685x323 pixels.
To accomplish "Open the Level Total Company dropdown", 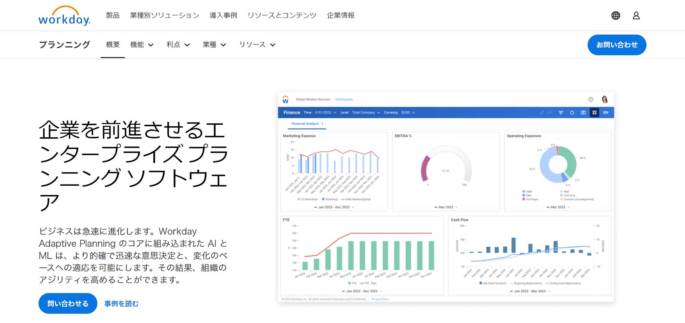I will [360, 113].
